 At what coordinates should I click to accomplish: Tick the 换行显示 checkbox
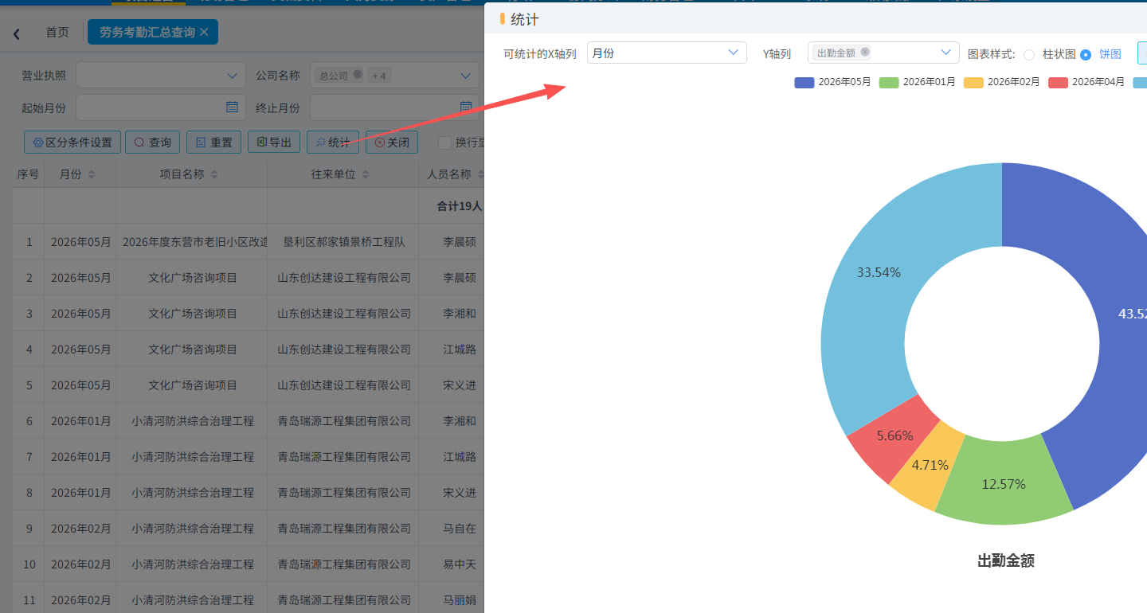click(445, 143)
